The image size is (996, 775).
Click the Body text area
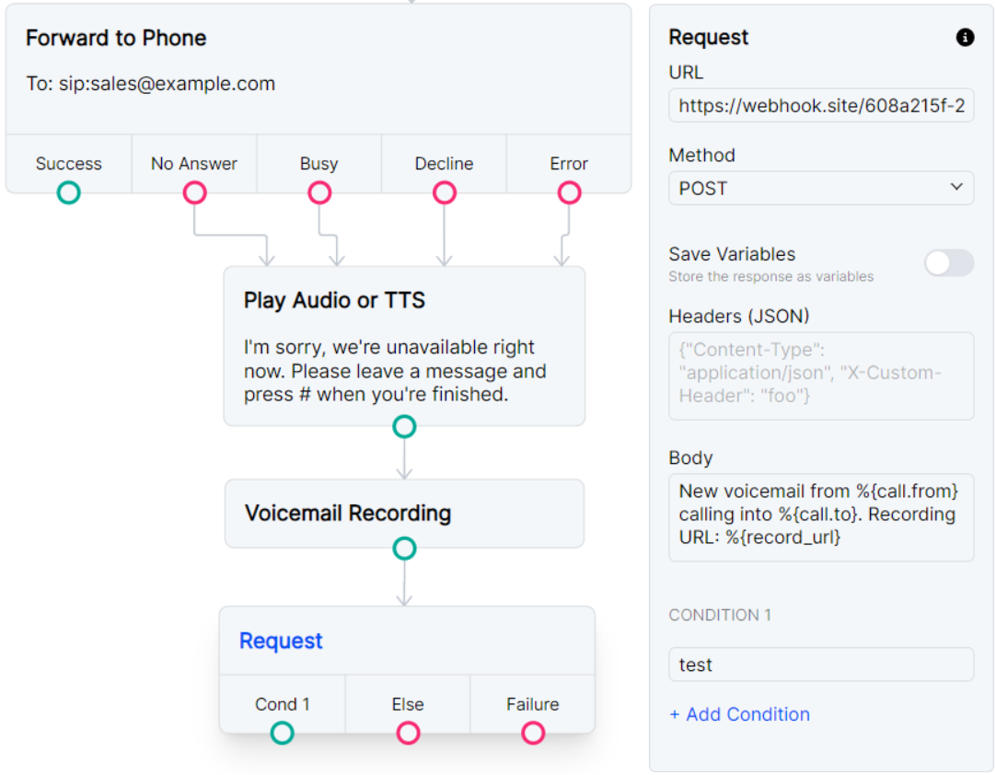[821, 514]
